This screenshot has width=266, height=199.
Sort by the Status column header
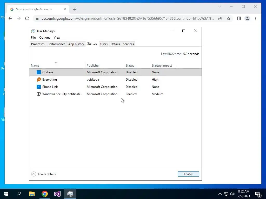pyautogui.click(x=137, y=66)
